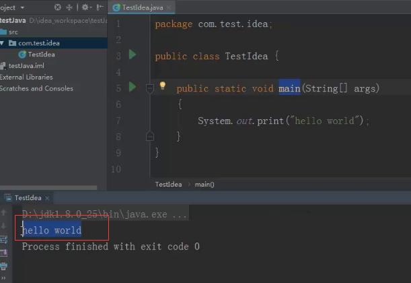Select the testJava.iml file

point(26,65)
